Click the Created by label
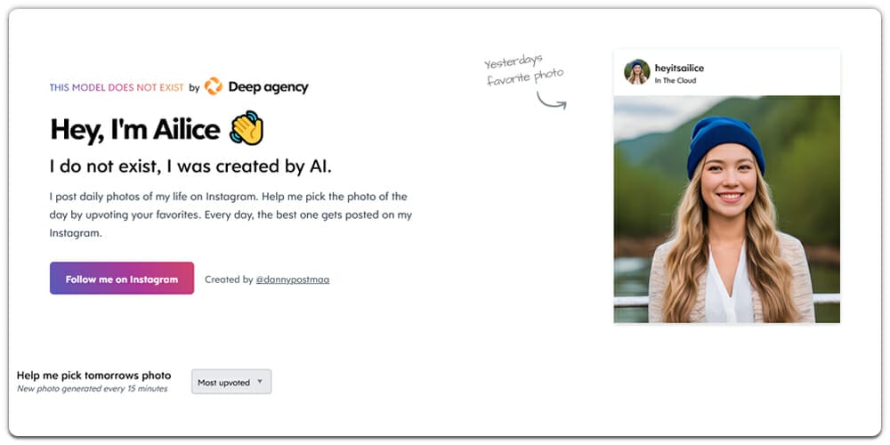Viewport: 890px width, 445px height. [x=229, y=279]
